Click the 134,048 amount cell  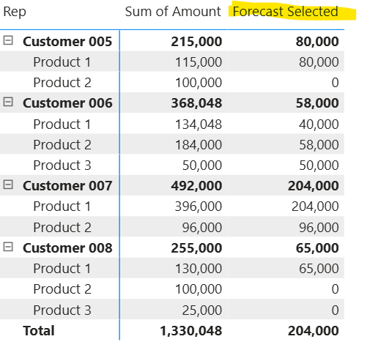pyautogui.click(x=199, y=124)
